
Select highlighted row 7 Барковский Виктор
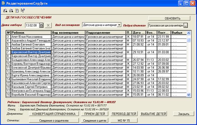pos(96,52)
